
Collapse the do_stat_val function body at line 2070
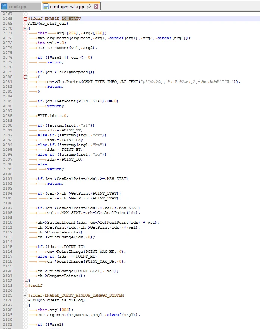click(x=25, y=28)
